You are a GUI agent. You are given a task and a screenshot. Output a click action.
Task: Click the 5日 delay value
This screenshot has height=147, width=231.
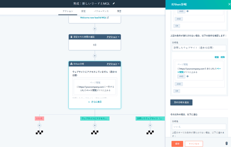tap(95, 45)
